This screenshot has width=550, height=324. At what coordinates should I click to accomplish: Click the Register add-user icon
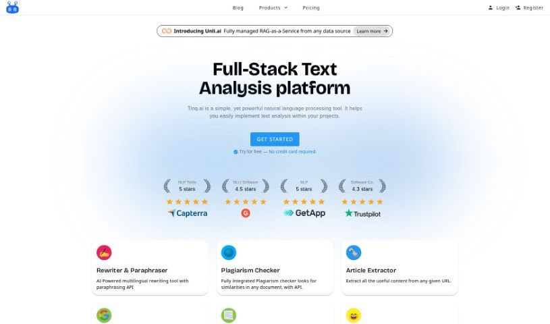tap(518, 7)
